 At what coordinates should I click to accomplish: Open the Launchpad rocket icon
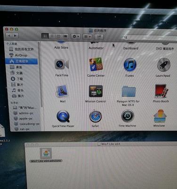(163, 65)
